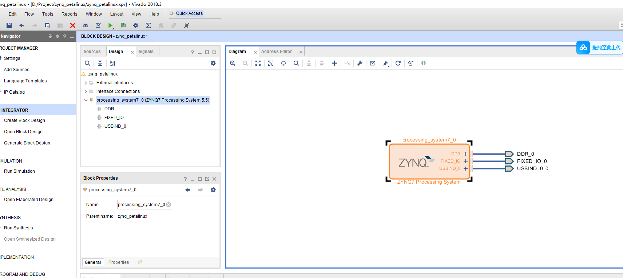Click the red X Delete icon

click(73, 25)
